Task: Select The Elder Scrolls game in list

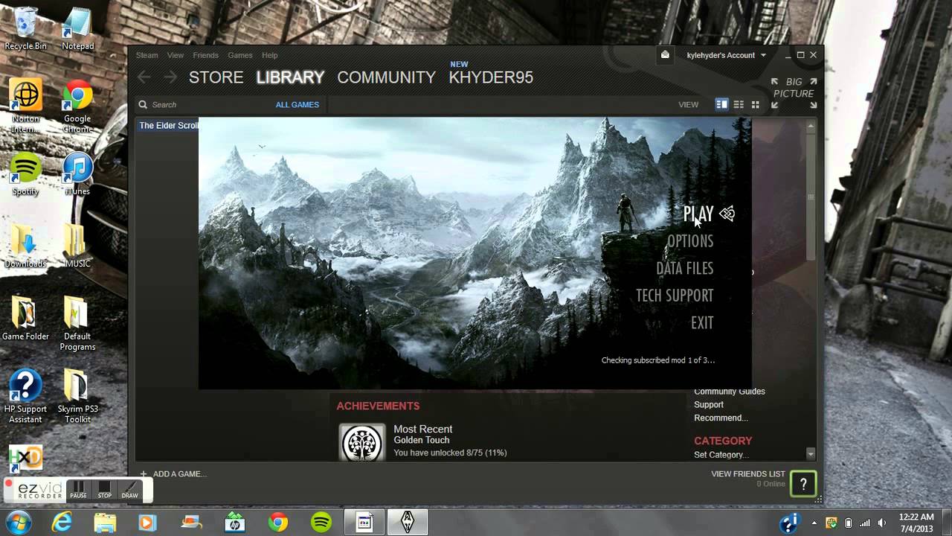Action: [x=167, y=125]
